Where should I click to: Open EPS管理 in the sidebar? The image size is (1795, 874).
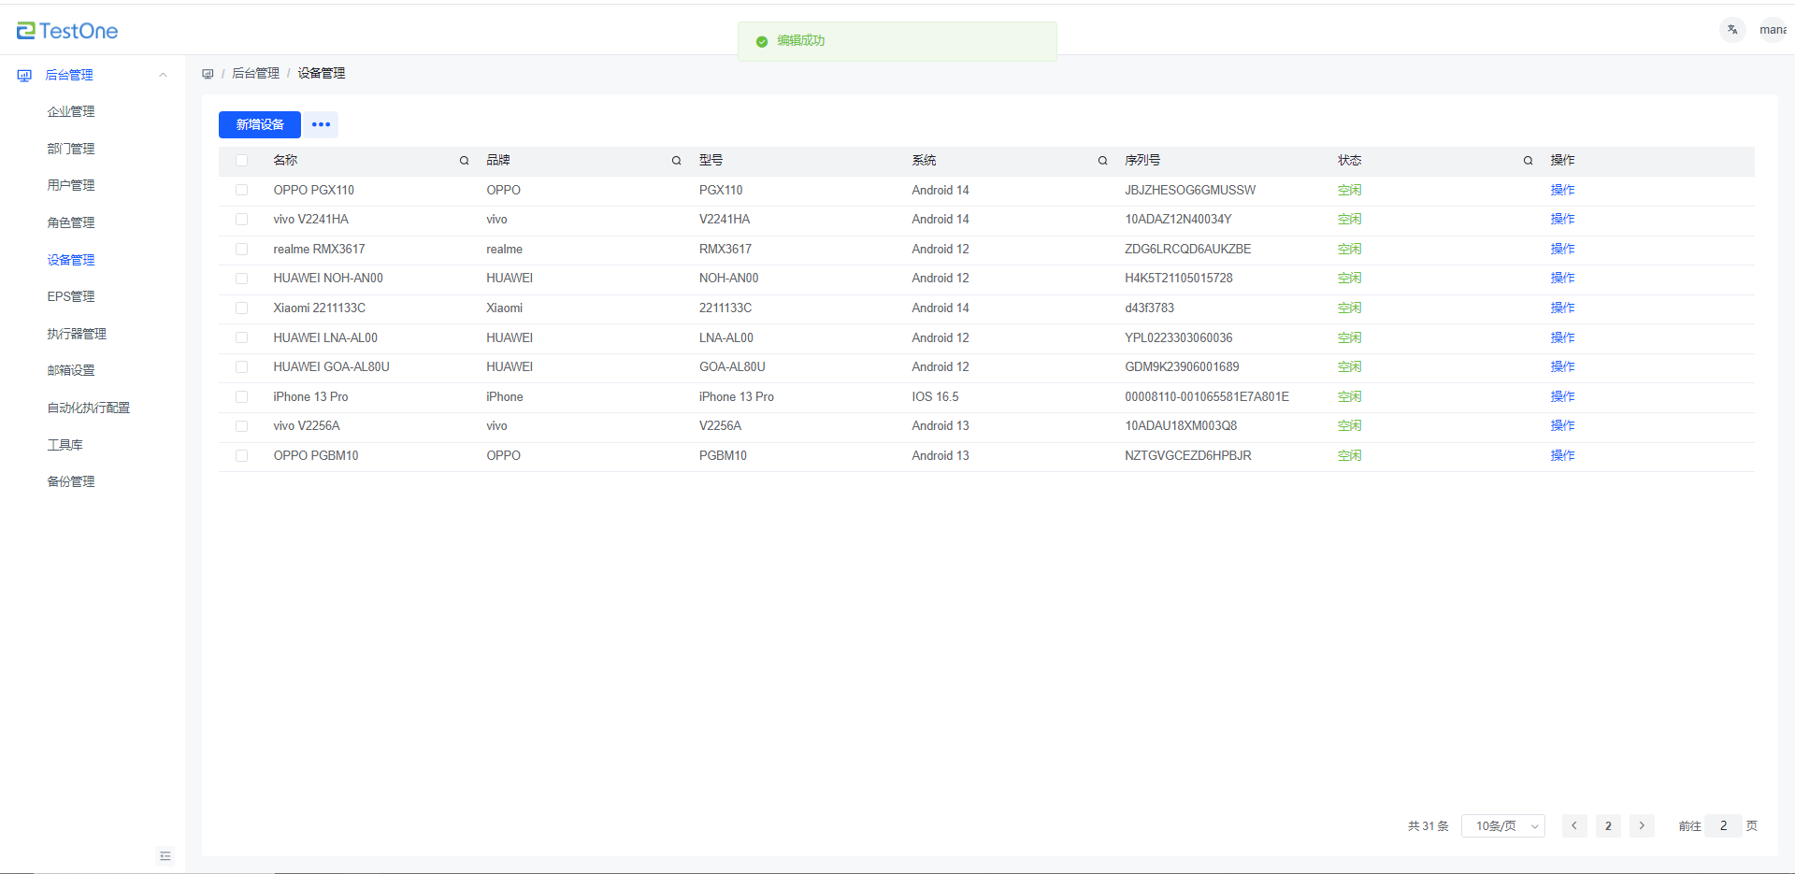(x=71, y=296)
